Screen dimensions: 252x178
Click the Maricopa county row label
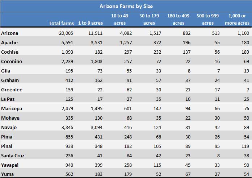(12, 108)
